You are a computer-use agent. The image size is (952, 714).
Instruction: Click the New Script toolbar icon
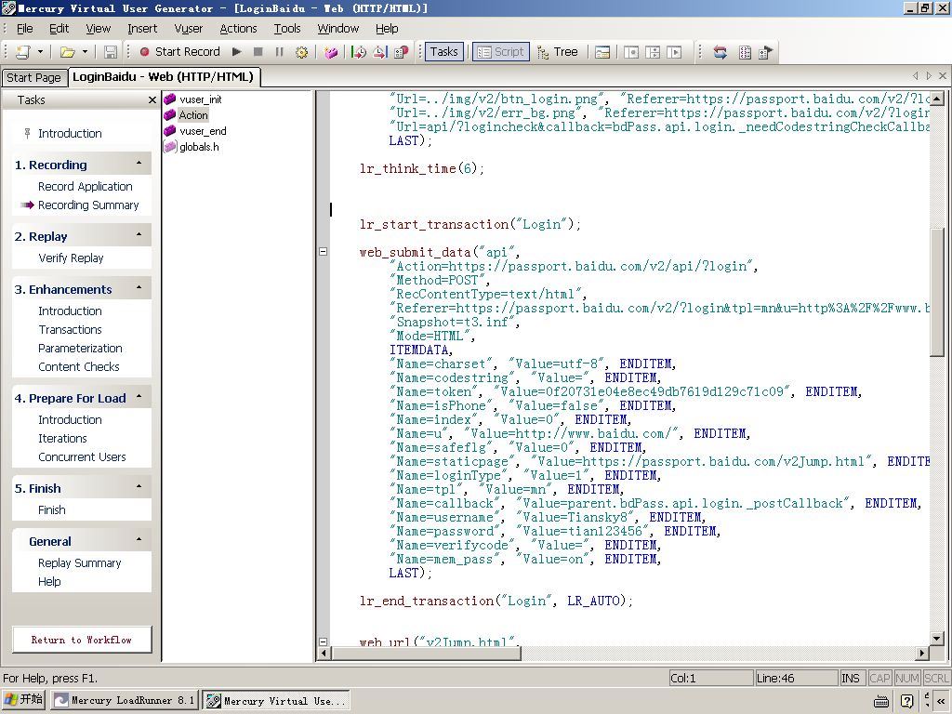coord(23,52)
